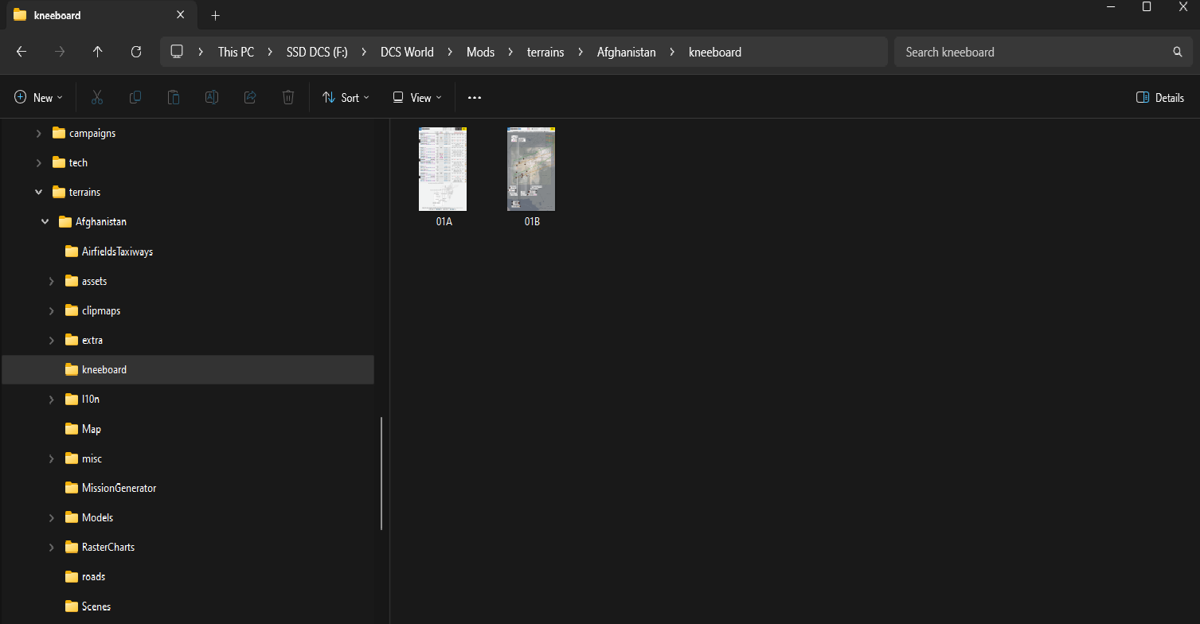Toggle the Details pane

[x=1159, y=97]
